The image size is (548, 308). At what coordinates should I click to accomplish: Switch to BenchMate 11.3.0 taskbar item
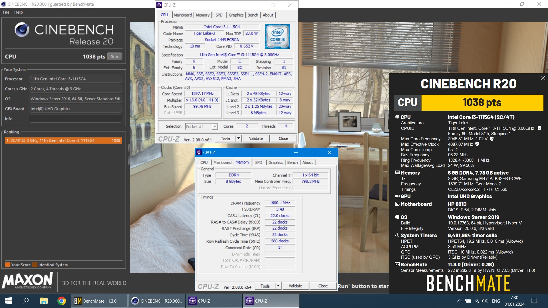99,301
